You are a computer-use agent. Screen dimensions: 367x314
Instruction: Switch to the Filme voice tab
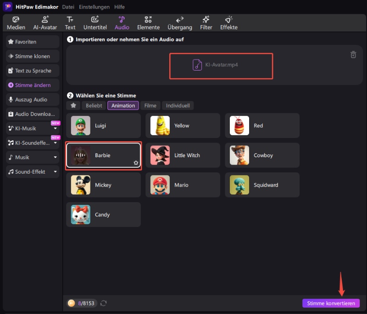coord(150,105)
